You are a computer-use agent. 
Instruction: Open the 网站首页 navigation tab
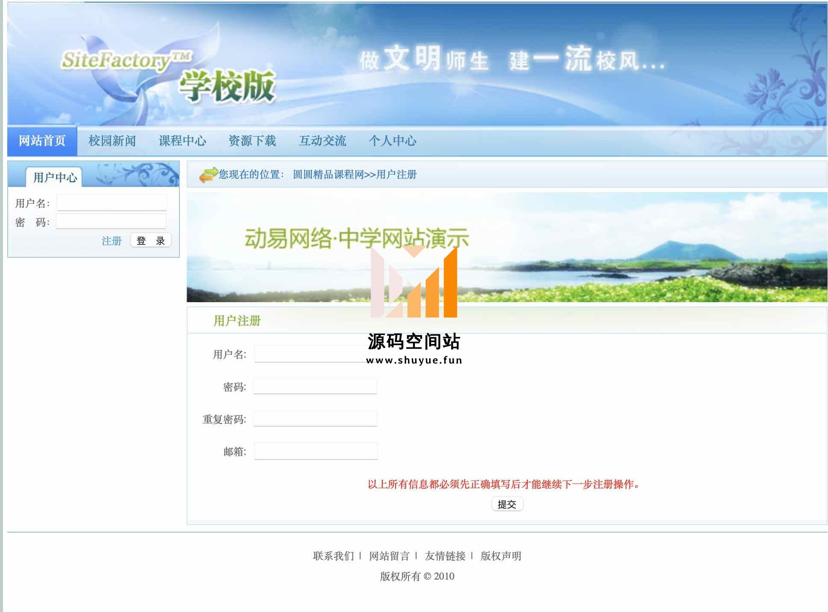42,141
